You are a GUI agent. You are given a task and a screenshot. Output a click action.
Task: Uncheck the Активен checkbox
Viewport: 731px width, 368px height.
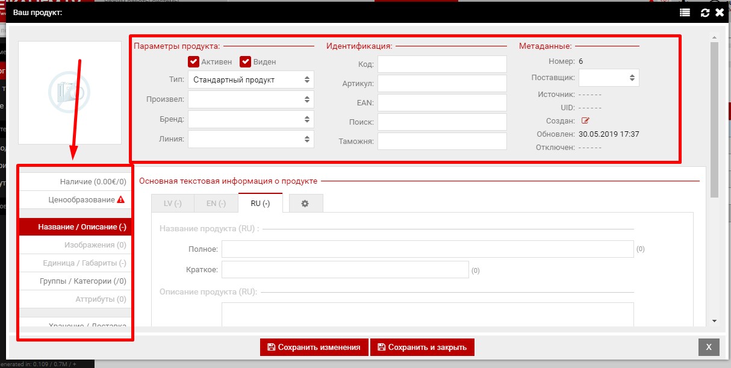pyautogui.click(x=193, y=61)
